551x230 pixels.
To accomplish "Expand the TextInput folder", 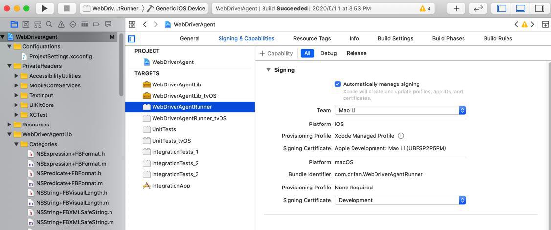I will click(x=16, y=95).
